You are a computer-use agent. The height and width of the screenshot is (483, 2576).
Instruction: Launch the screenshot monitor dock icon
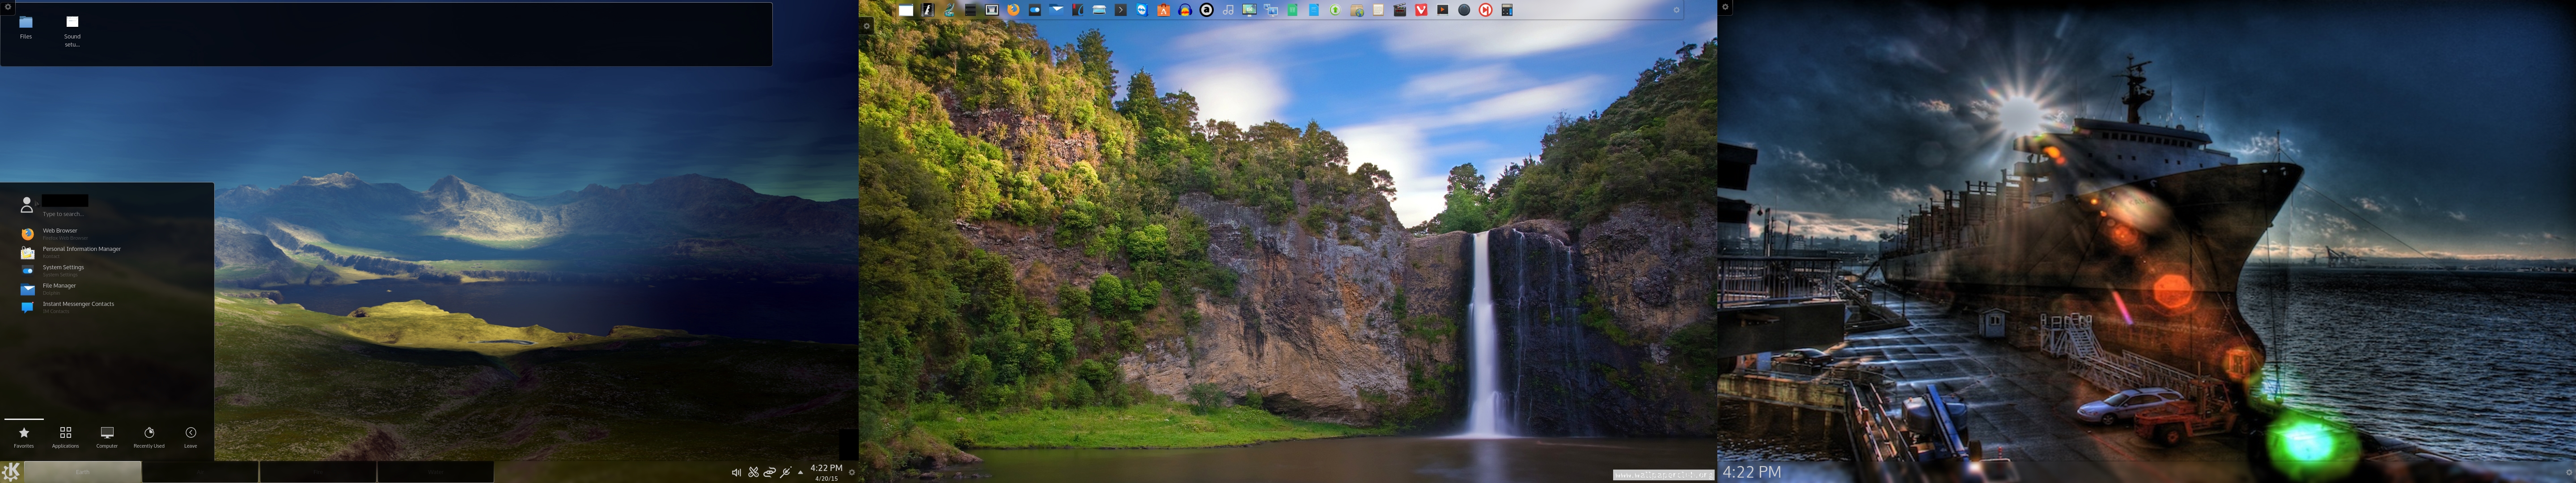pyautogui.click(x=1249, y=10)
